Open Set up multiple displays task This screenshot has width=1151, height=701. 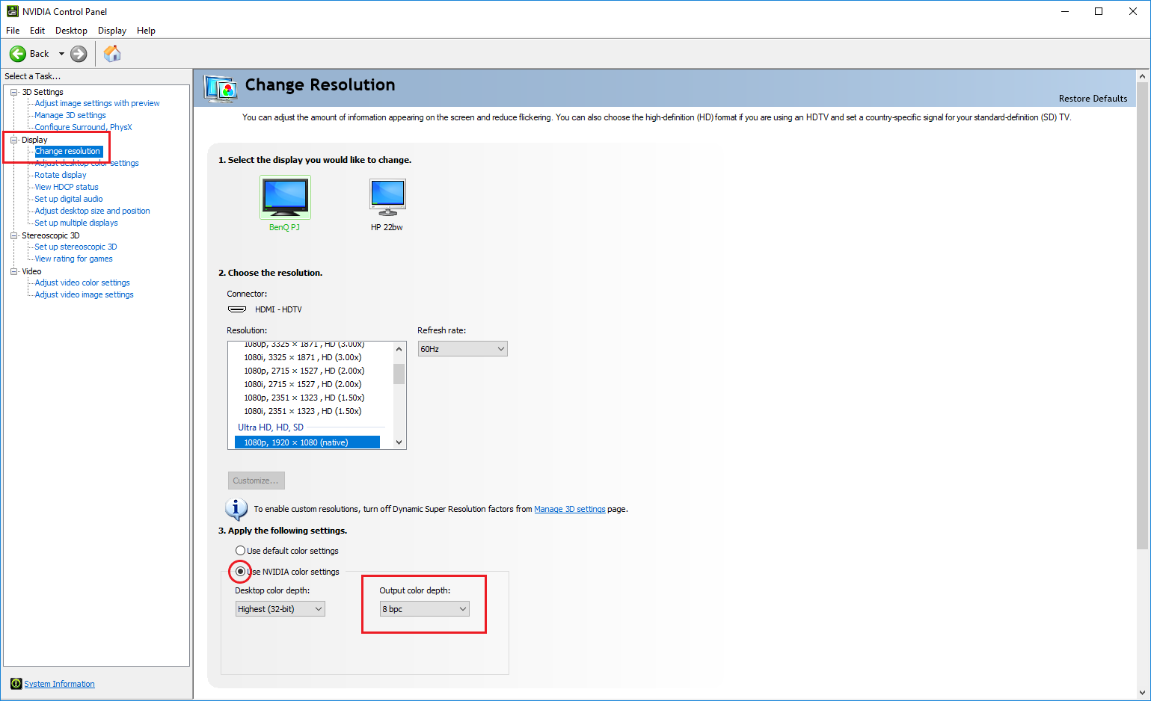point(76,223)
